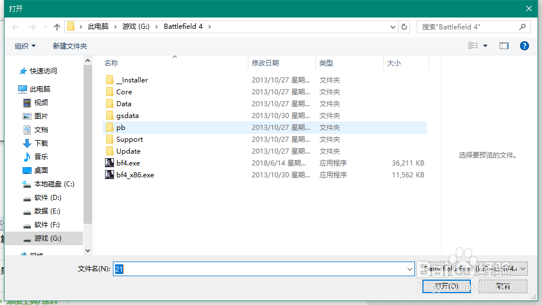
Task: Sort by 类型 column header
Action: (x=326, y=63)
